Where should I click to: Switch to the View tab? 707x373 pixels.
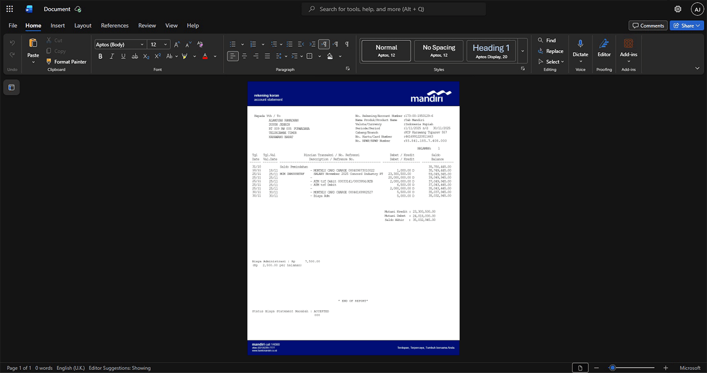171,25
